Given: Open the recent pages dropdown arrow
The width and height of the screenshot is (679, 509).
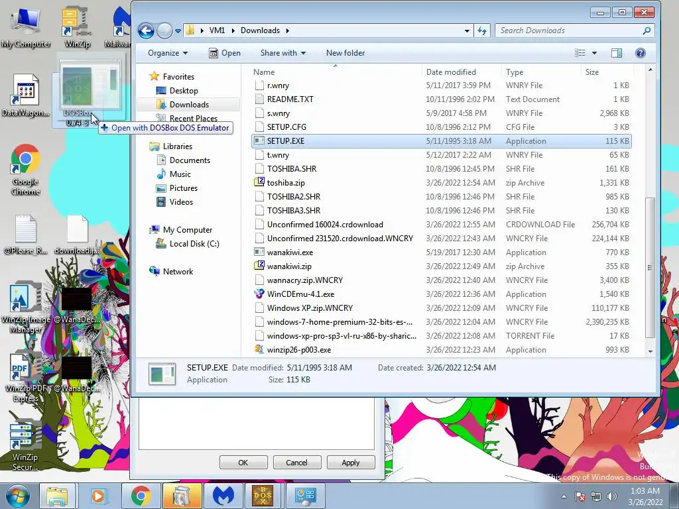Looking at the screenshot, I should [178, 30].
